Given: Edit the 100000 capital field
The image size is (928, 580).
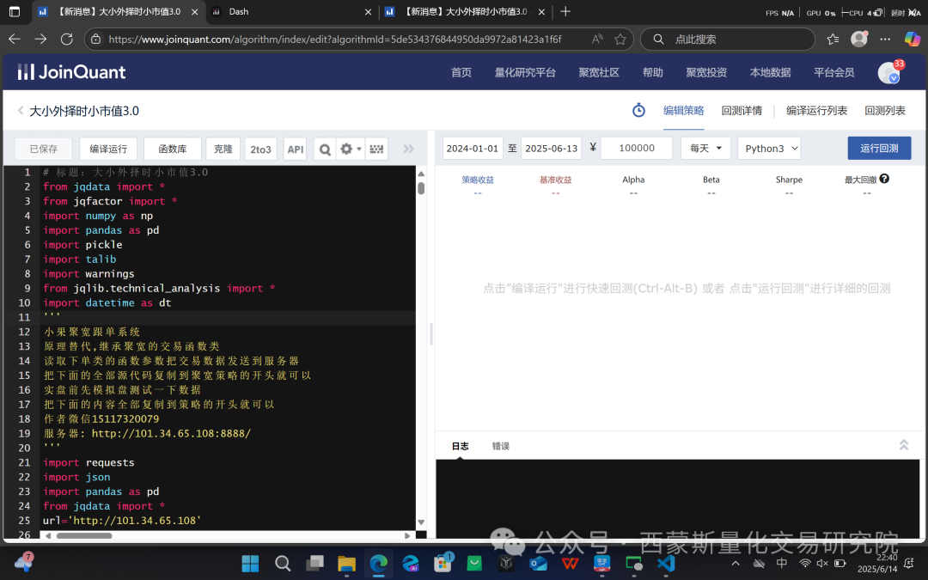Looking at the screenshot, I should [x=636, y=148].
